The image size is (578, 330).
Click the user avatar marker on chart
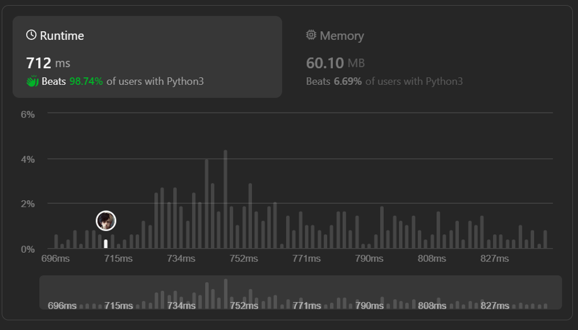coord(106,220)
